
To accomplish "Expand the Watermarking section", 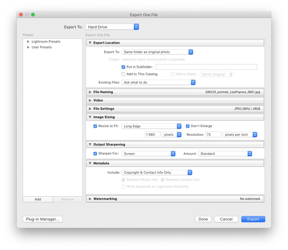I will click(90, 199).
